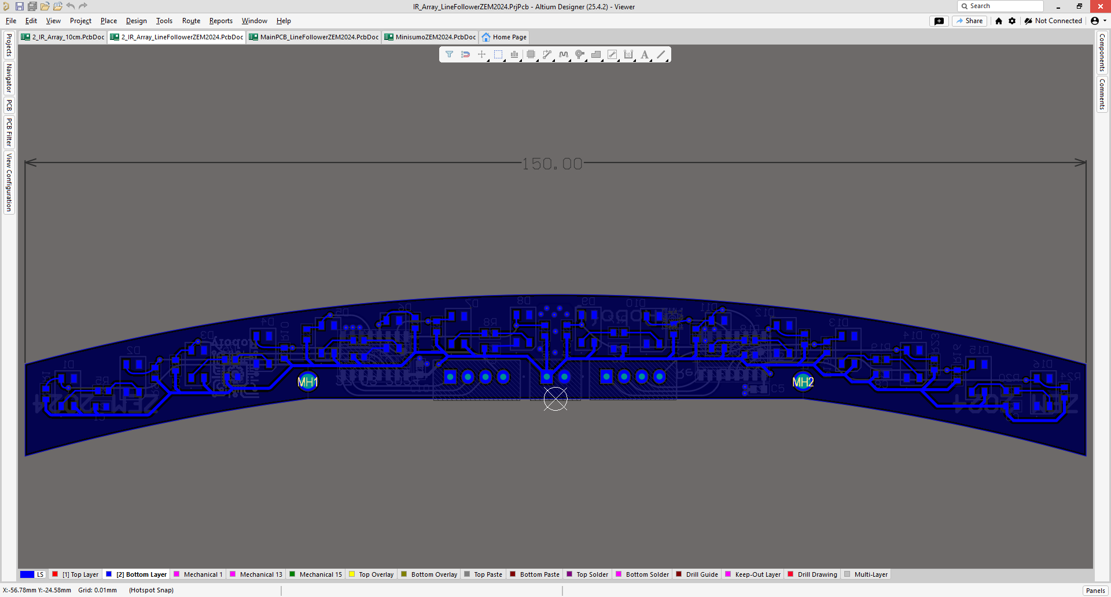Click the Share button

pos(969,21)
